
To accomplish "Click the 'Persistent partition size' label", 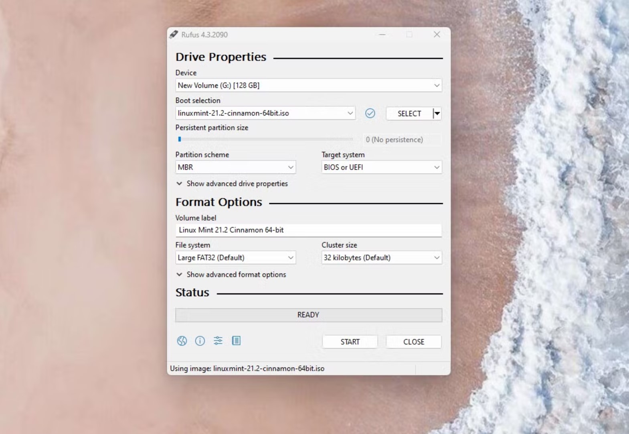I will (x=212, y=128).
